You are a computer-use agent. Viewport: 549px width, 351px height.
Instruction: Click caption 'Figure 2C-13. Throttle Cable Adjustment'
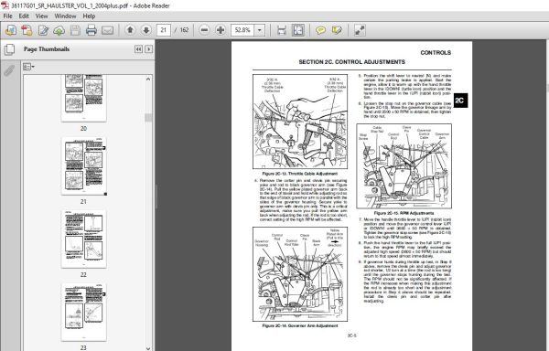pyautogui.click(x=300, y=174)
